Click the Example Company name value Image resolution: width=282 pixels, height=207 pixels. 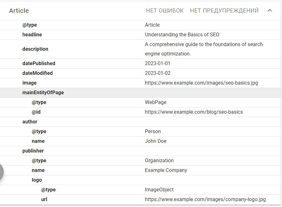click(x=166, y=170)
